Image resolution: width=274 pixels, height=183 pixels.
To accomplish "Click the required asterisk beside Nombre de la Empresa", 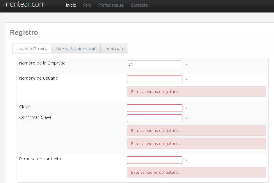I will (186, 64).
